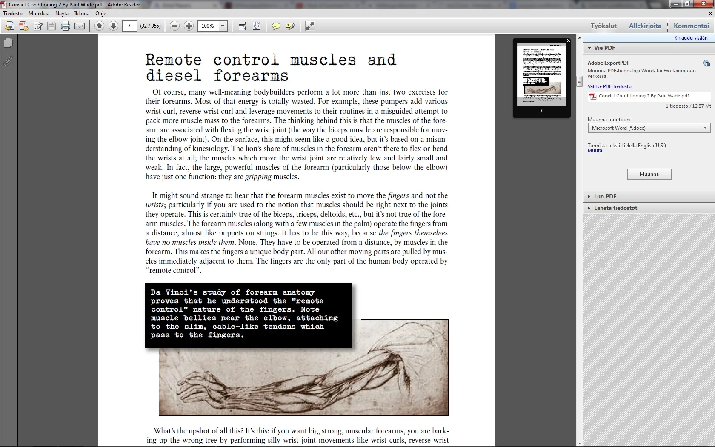Click the email envelope icon
Screen dimensions: 715x447
tap(80, 26)
